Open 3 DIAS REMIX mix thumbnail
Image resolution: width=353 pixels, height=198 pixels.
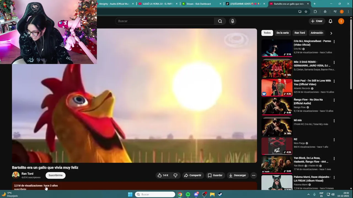pos(277,68)
